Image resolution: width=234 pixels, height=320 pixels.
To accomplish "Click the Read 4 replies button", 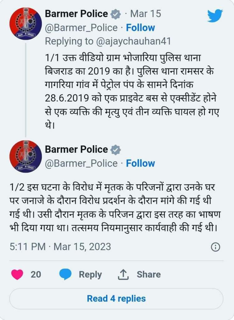I will [116, 298].
